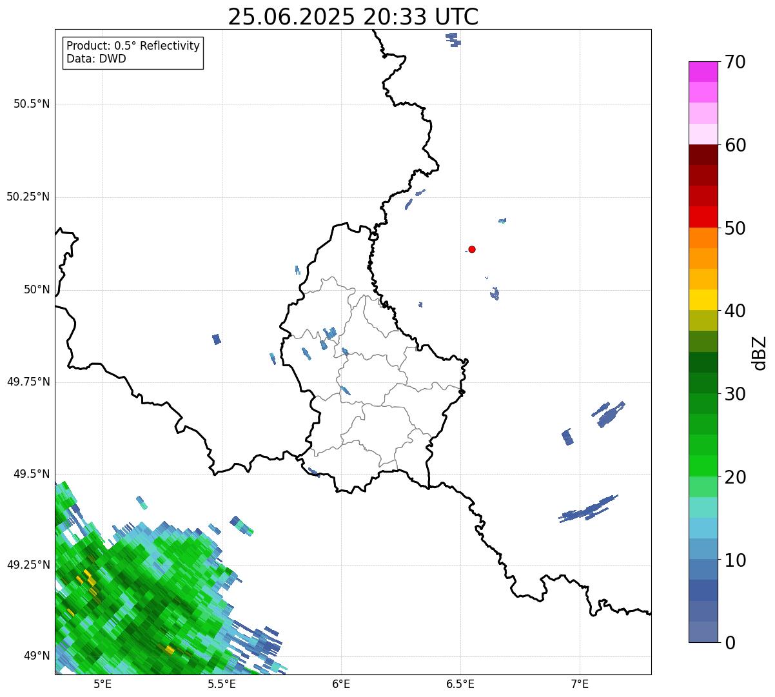
Task: Click the 6°E longitude label
Action: (341, 684)
